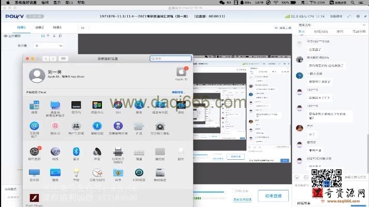
Task: Move the source layer up arrow
Action: (x=48, y=36)
